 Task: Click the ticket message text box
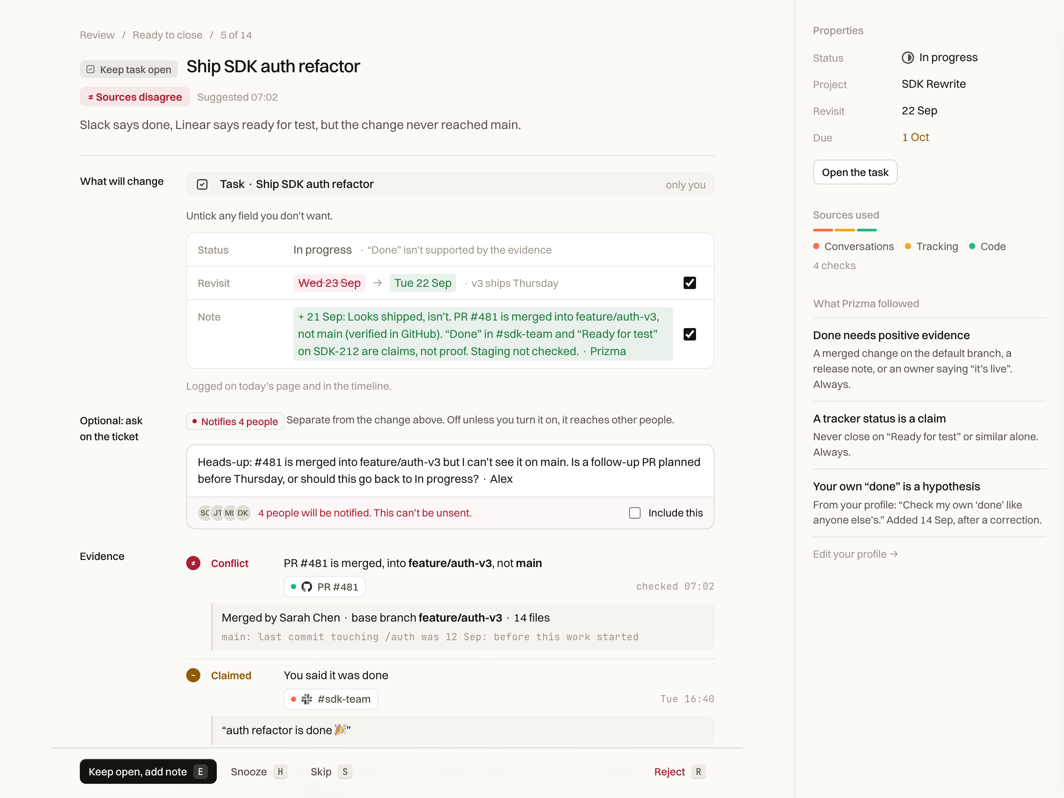tap(450, 470)
